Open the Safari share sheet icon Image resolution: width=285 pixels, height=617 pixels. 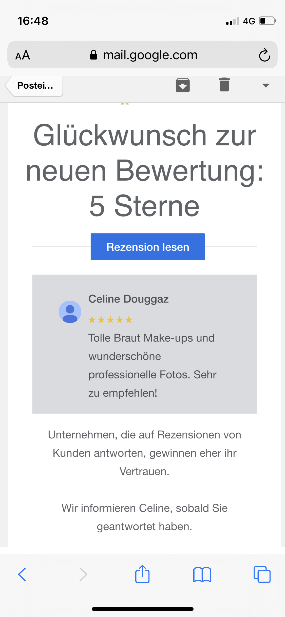click(142, 574)
